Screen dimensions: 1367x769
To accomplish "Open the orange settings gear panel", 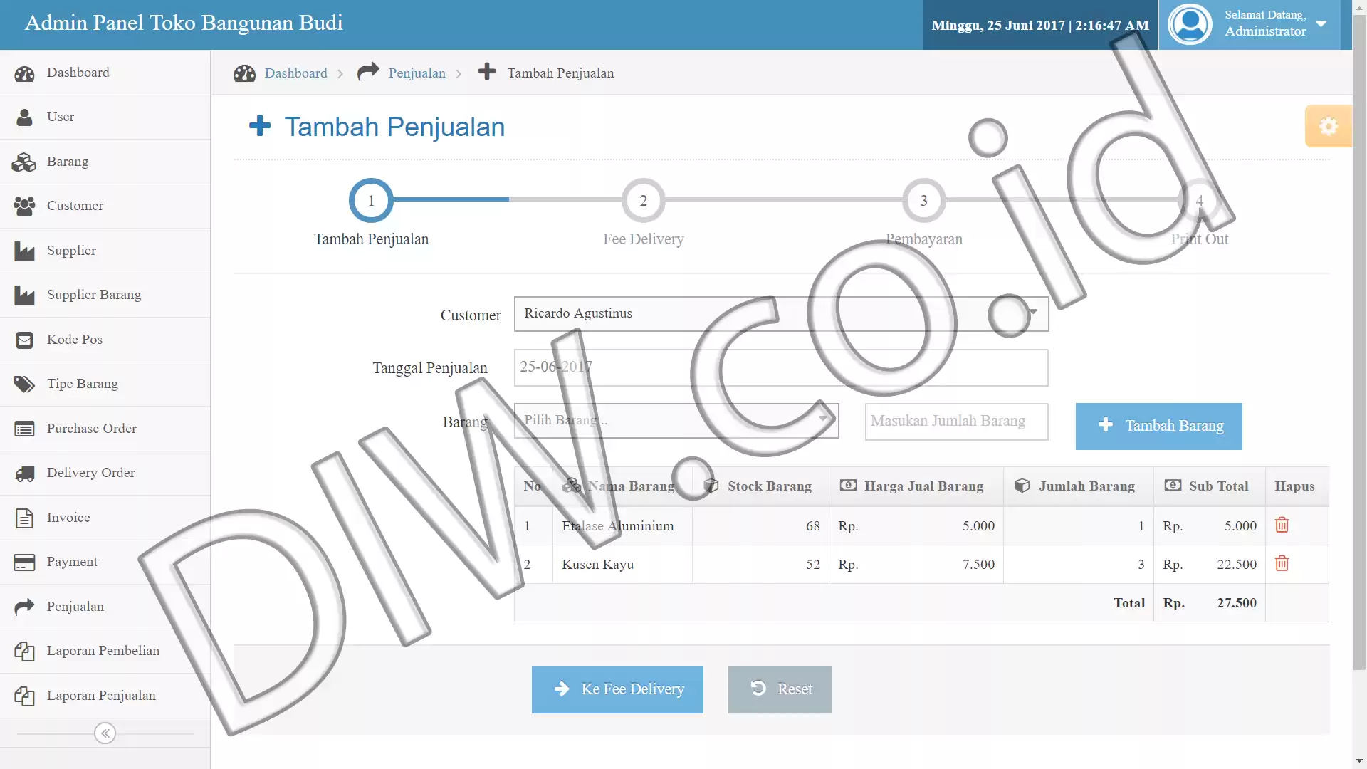I will (1328, 126).
